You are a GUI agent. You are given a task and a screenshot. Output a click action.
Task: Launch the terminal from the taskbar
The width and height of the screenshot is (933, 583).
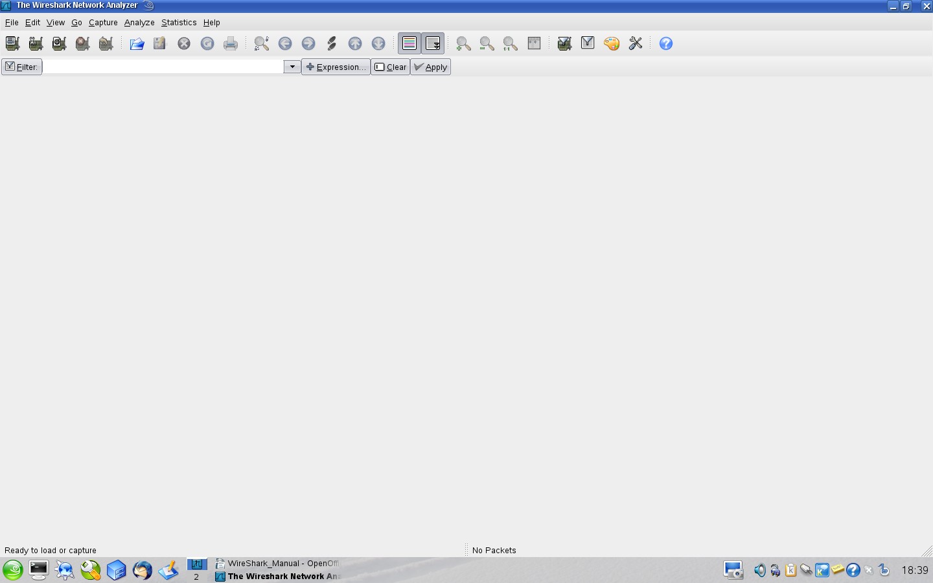pyautogui.click(x=39, y=570)
